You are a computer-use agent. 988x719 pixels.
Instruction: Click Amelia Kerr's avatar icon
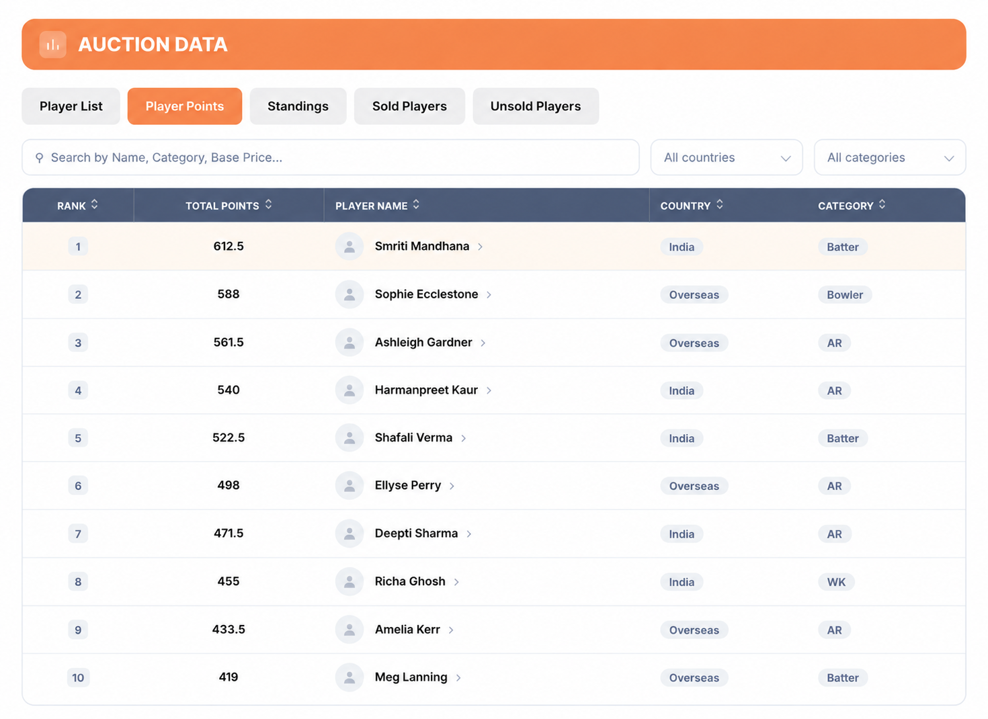[349, 630]
